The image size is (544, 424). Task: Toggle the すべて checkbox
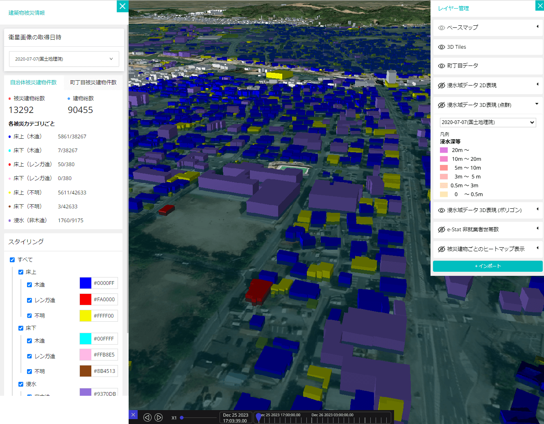(12, 260)
